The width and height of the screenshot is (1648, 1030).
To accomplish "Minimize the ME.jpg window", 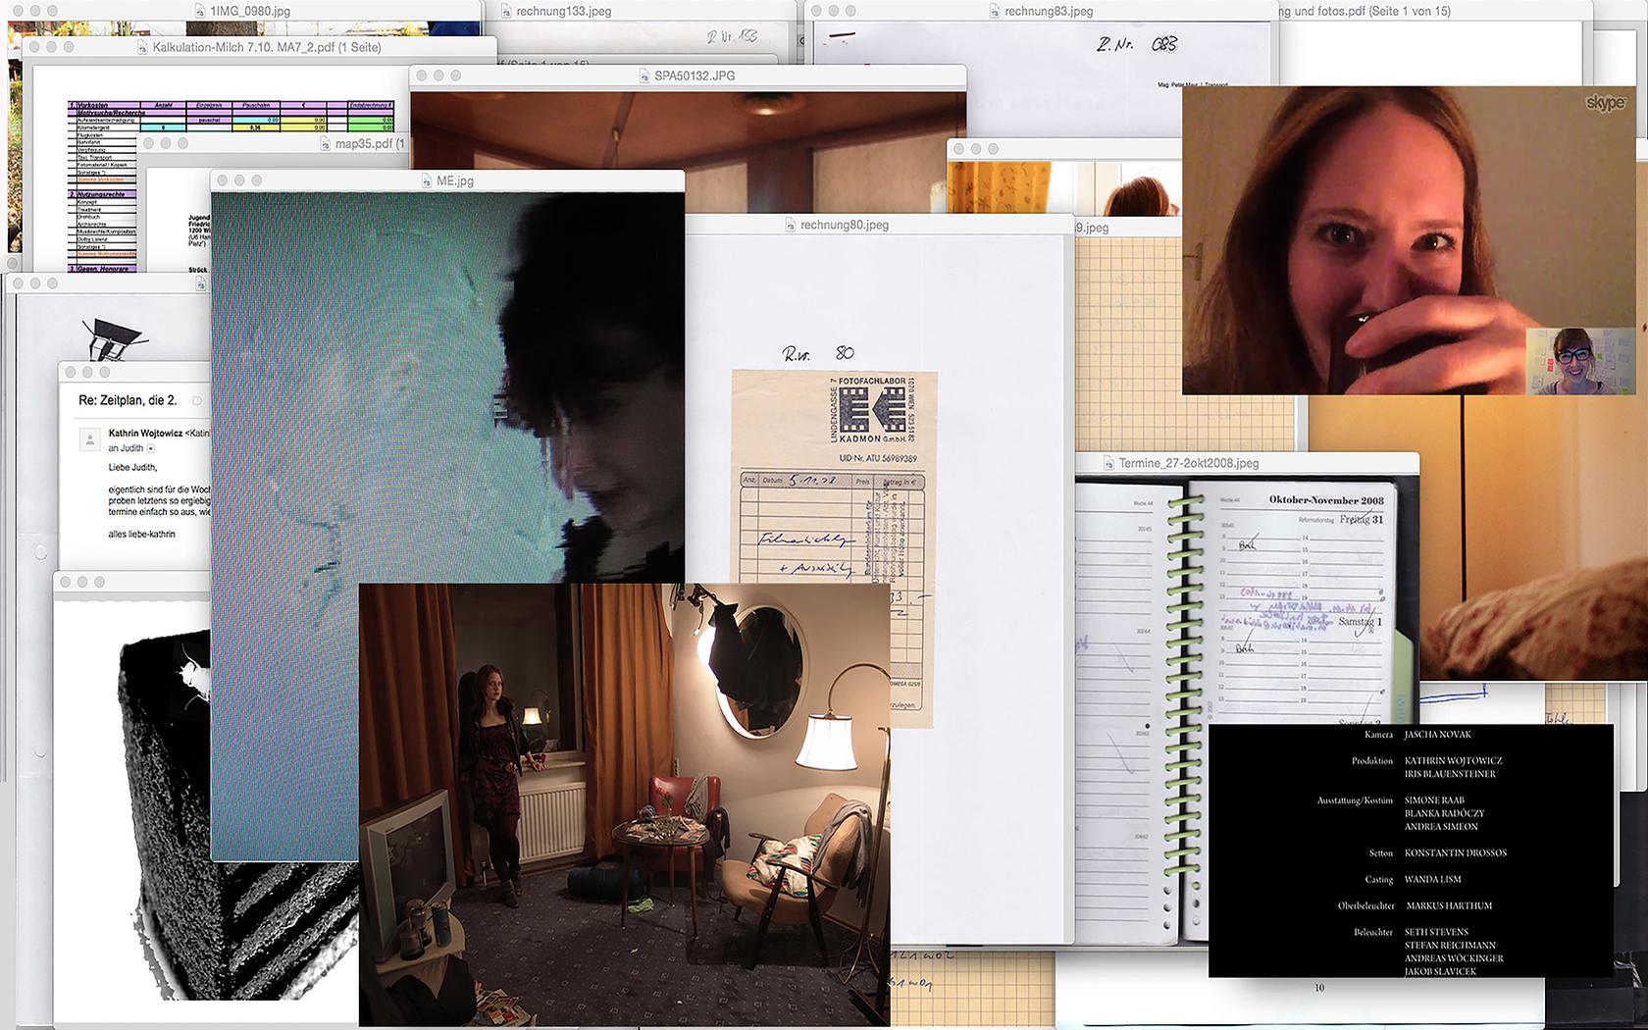I will pos(239,180).
